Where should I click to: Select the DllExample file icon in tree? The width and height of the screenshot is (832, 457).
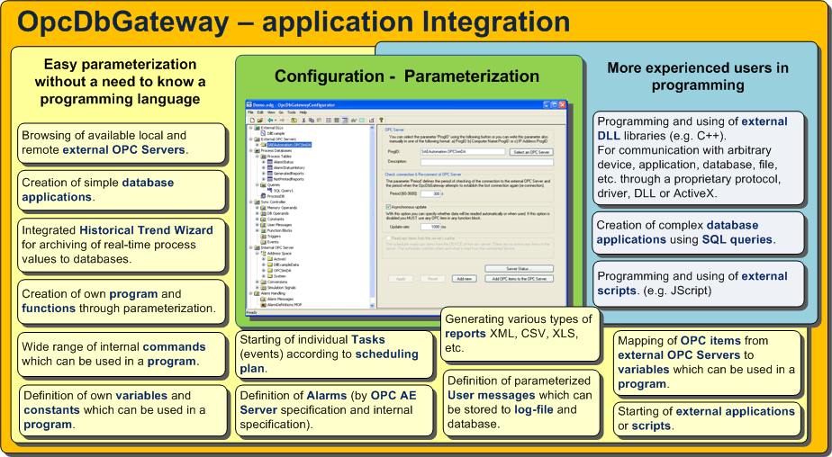click(x=263, y=133)
